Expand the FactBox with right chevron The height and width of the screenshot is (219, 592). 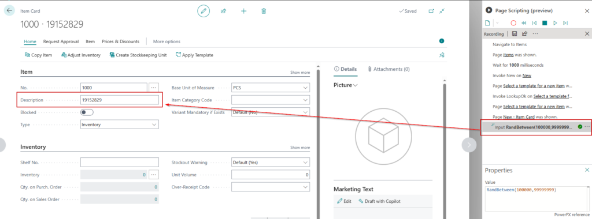click(x=469, y=145)
